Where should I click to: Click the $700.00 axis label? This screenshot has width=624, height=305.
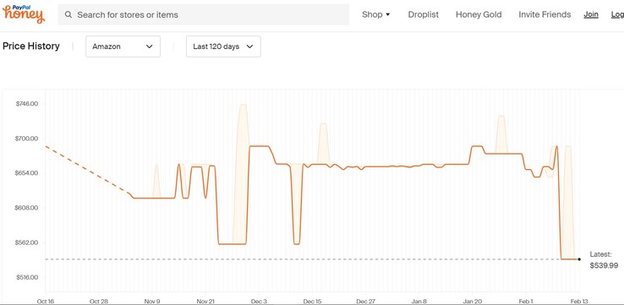click(x=27, y=139)
